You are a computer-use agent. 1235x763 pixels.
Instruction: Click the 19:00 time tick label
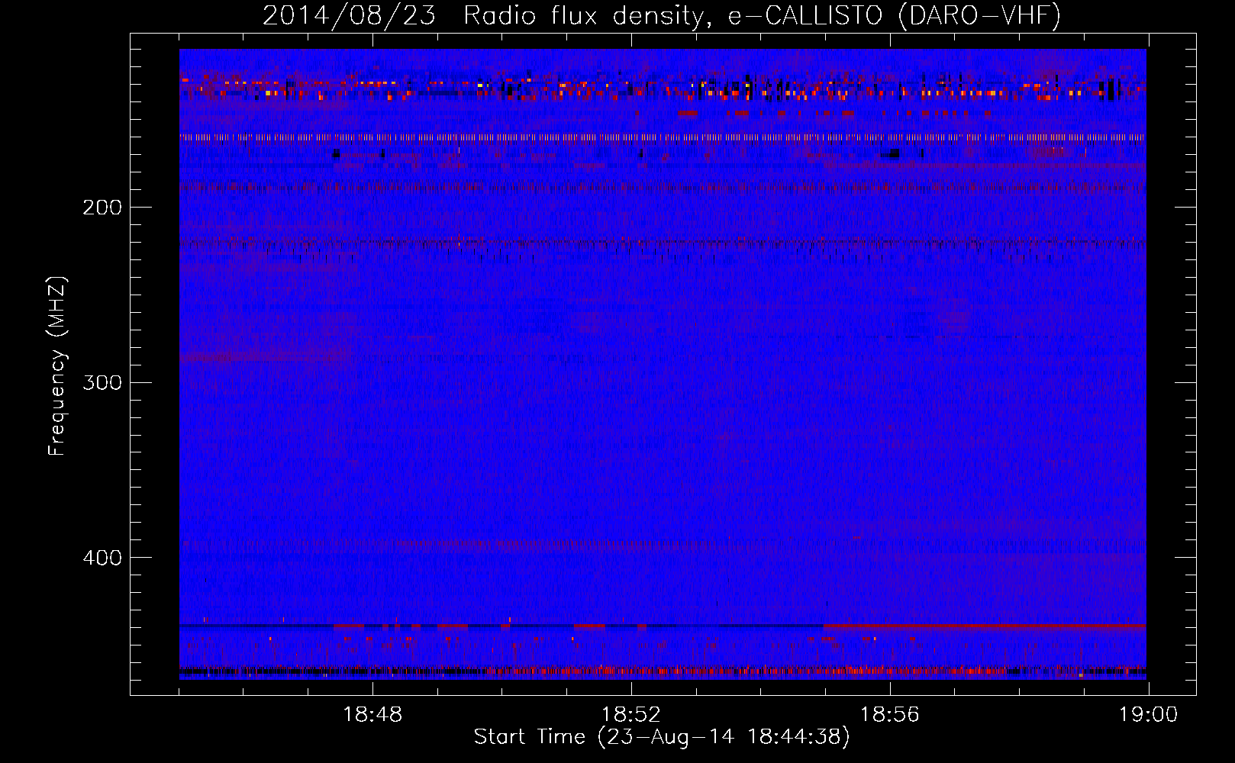1148,715
